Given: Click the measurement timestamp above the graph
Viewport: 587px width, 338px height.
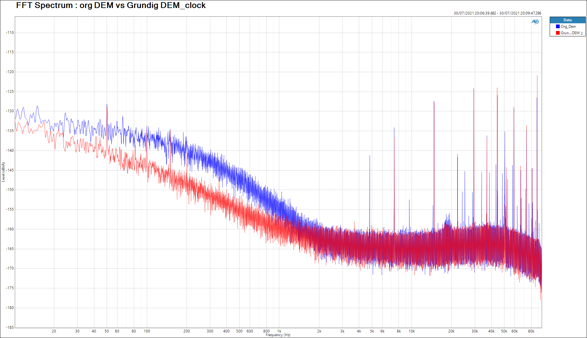Looking at the screenshot, I should tap(497, 13).
